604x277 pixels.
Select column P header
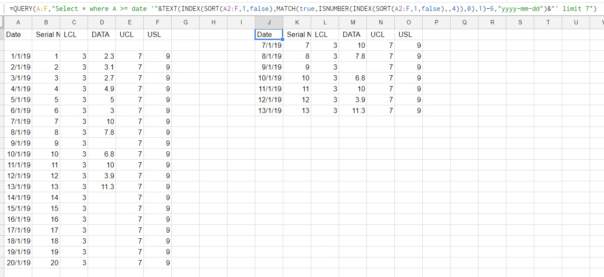pyautogui.click(x=437, y=22)
